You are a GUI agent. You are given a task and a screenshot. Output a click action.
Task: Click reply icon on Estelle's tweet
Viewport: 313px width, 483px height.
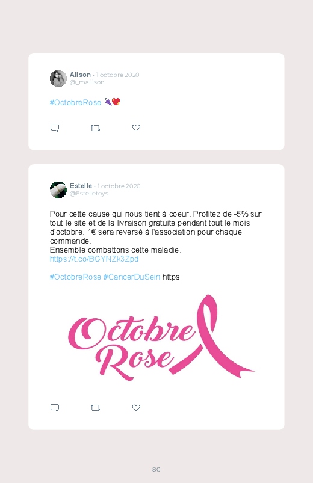pyautogui.click(x=55, y=408)
